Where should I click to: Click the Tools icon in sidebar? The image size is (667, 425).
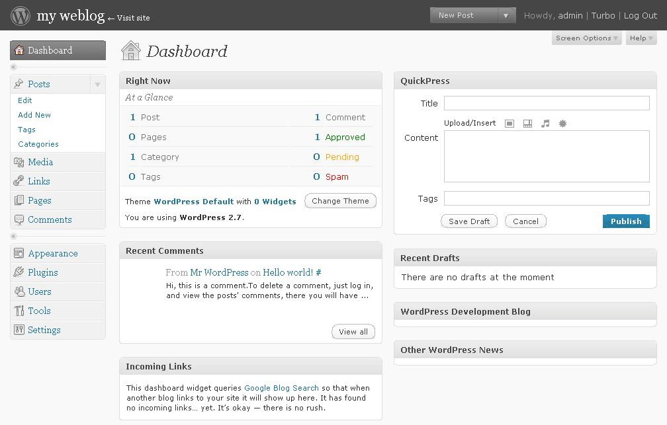[19, 311]
